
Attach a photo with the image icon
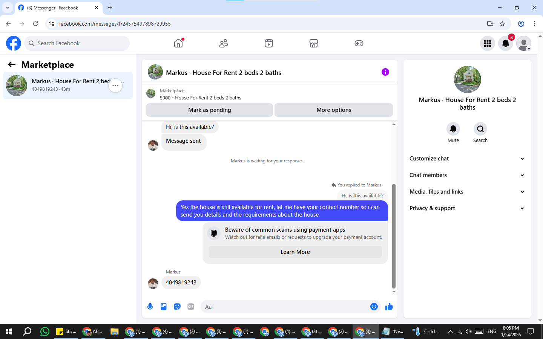164,307
